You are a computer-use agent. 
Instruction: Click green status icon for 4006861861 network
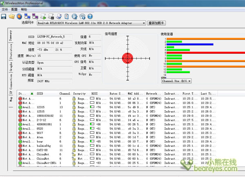20,124
